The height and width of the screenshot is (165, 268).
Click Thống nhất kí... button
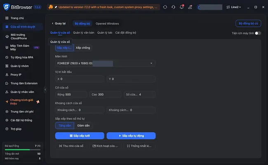[x=140, y=146]
